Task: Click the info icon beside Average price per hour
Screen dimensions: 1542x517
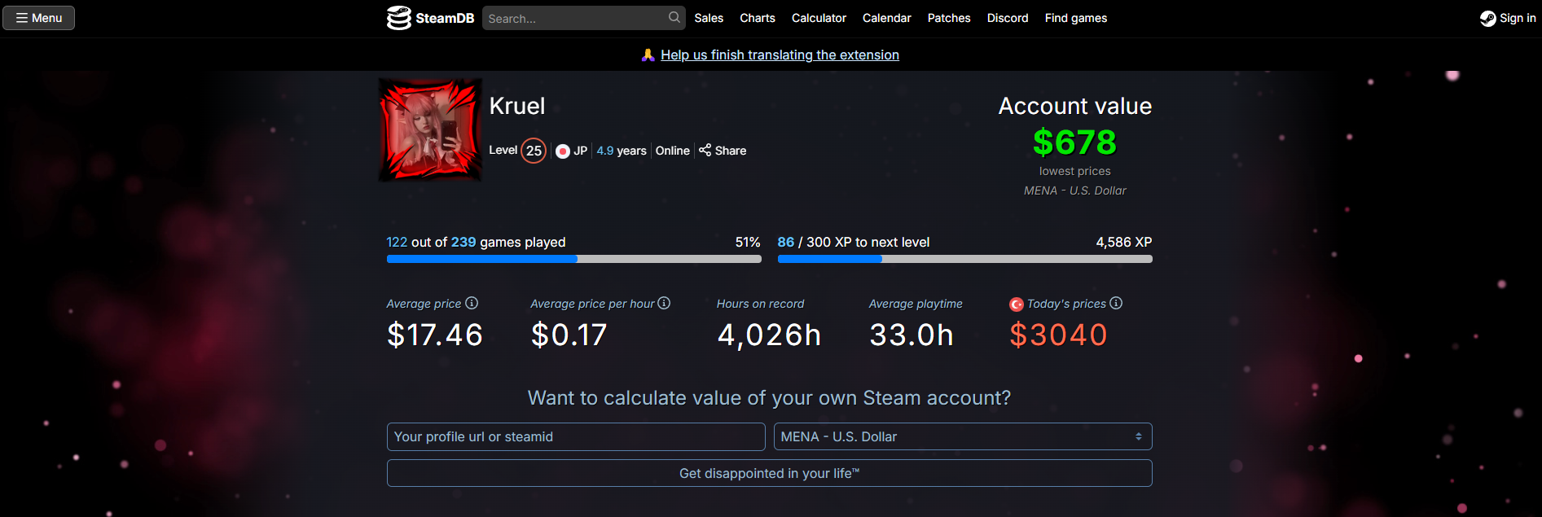Action: pos(664,303)
